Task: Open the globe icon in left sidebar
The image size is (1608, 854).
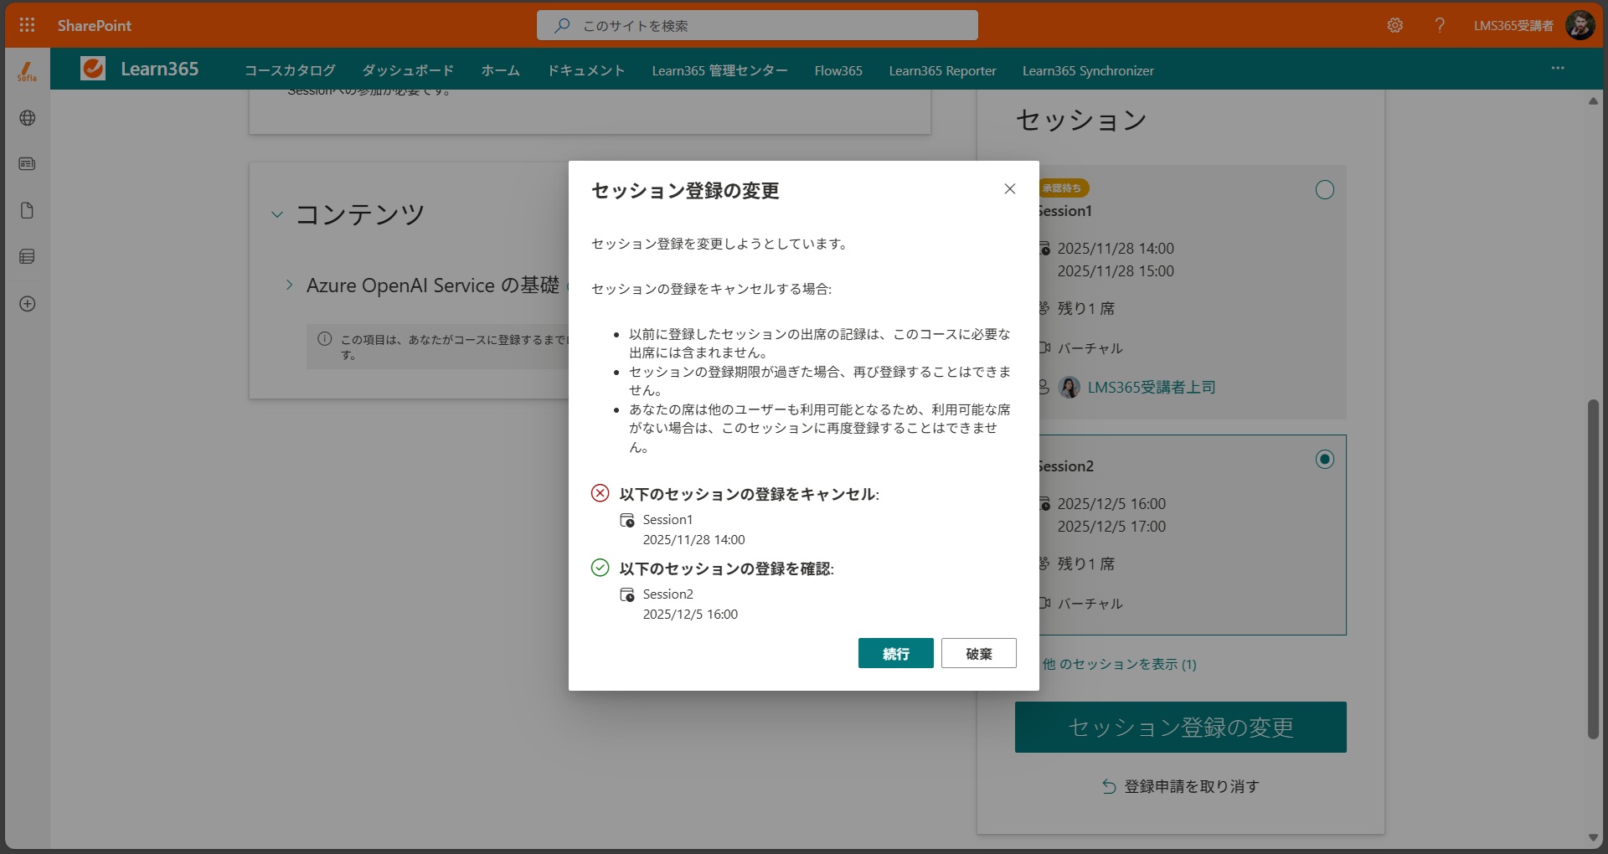Action: pyautogui.click(x=27, y=118)
